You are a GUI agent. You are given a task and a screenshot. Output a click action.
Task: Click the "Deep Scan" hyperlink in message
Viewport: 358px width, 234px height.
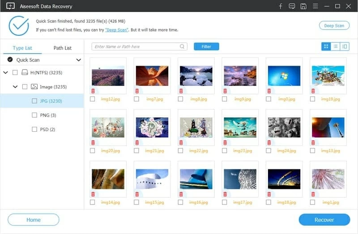click(x=117, y=30)
